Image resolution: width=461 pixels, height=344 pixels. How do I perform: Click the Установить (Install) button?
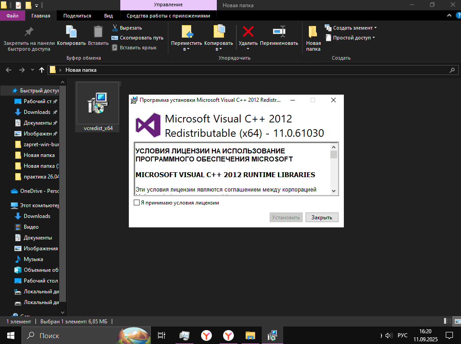tap(286, 218)
